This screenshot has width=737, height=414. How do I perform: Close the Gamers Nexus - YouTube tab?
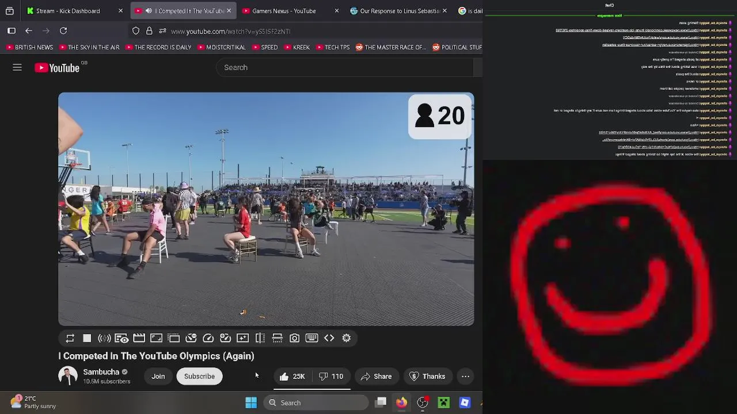click(337, 11)
